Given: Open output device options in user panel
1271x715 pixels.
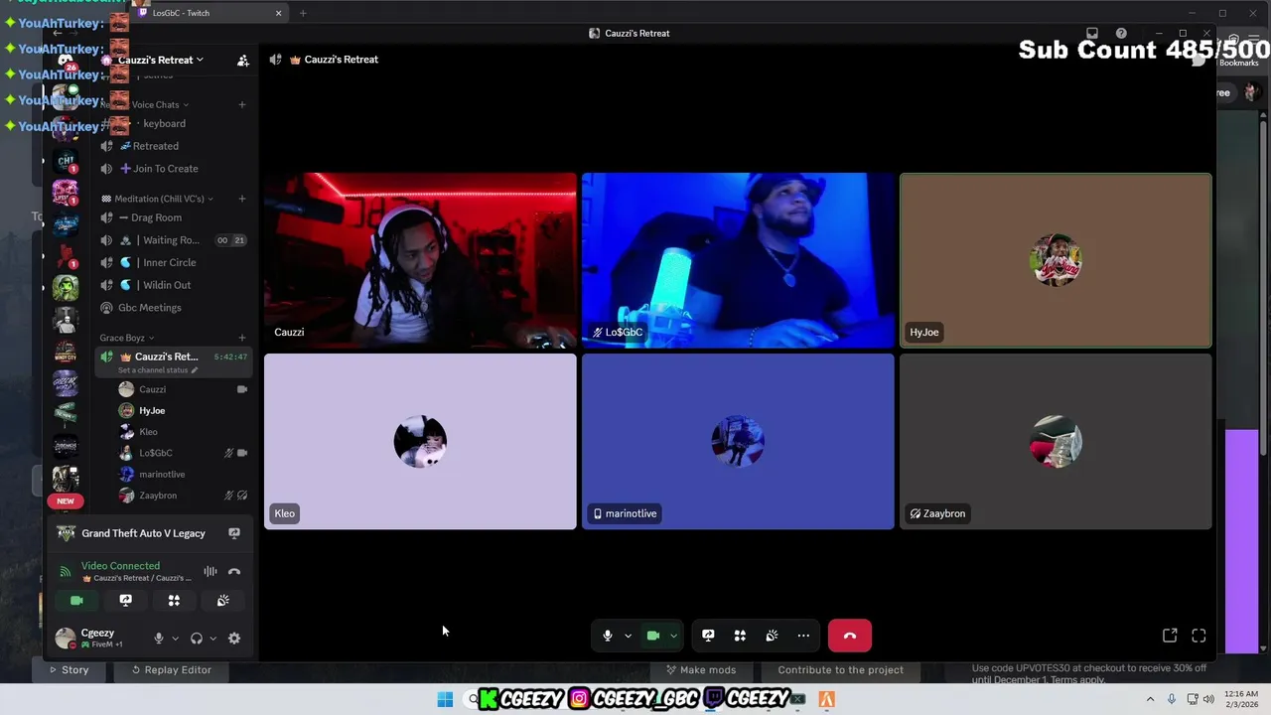Looking at the screenshot, I should pos(212,639).
